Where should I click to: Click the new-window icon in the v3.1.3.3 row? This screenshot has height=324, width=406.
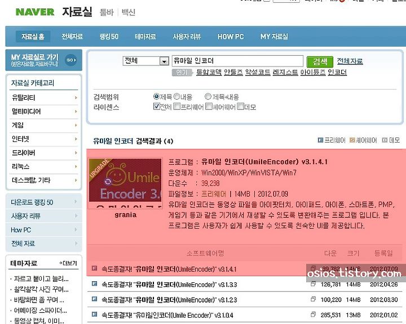(x=313, y=284)
